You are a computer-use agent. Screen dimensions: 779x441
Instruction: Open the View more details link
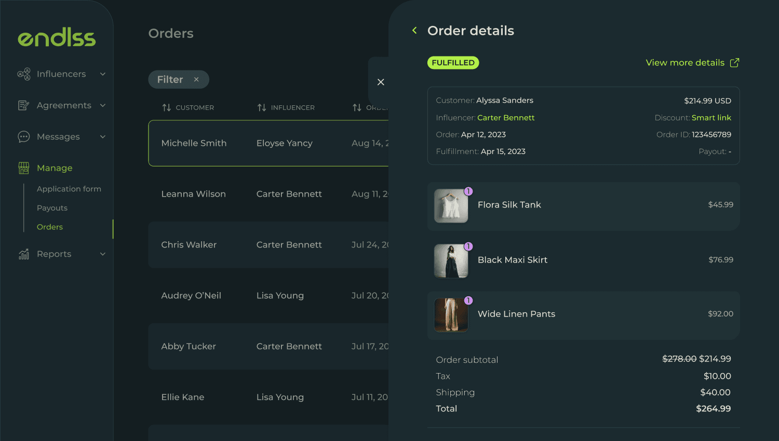click(x=685, y=63)
